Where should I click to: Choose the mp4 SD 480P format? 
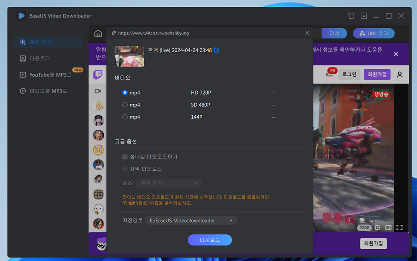[125, 105]
